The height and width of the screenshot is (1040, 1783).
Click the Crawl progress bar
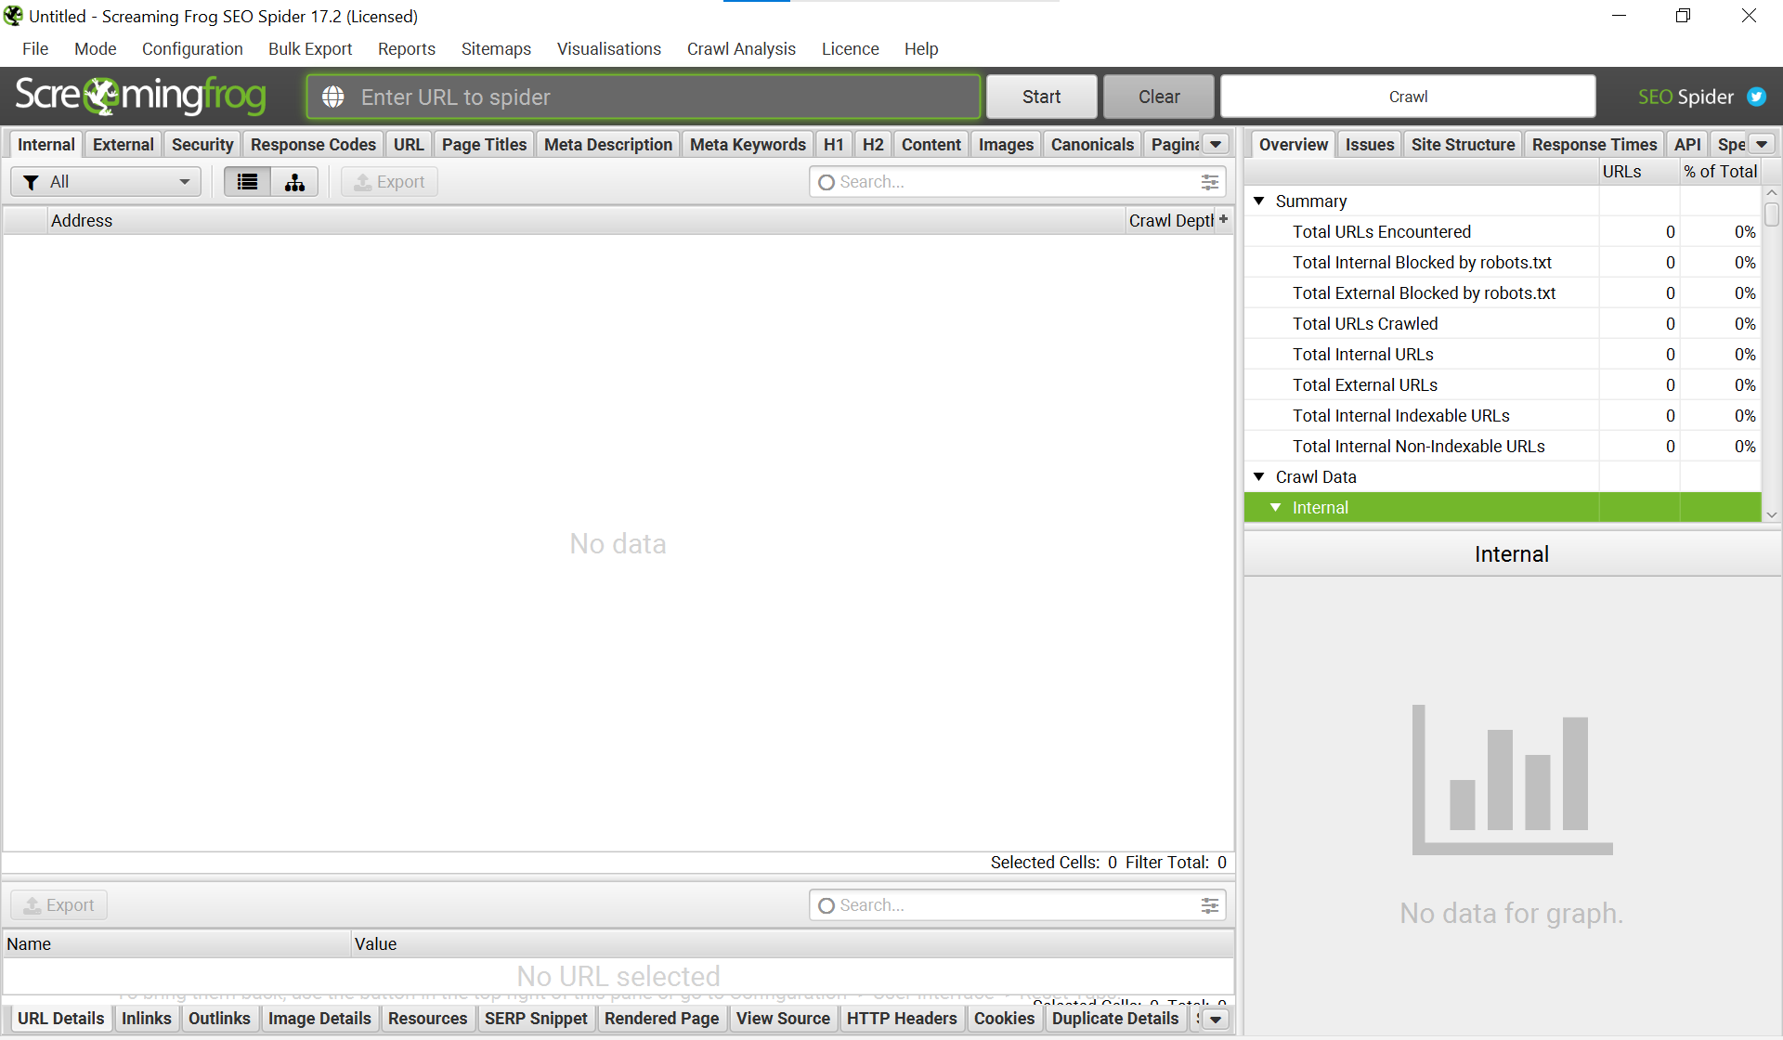click(1408, 97)
